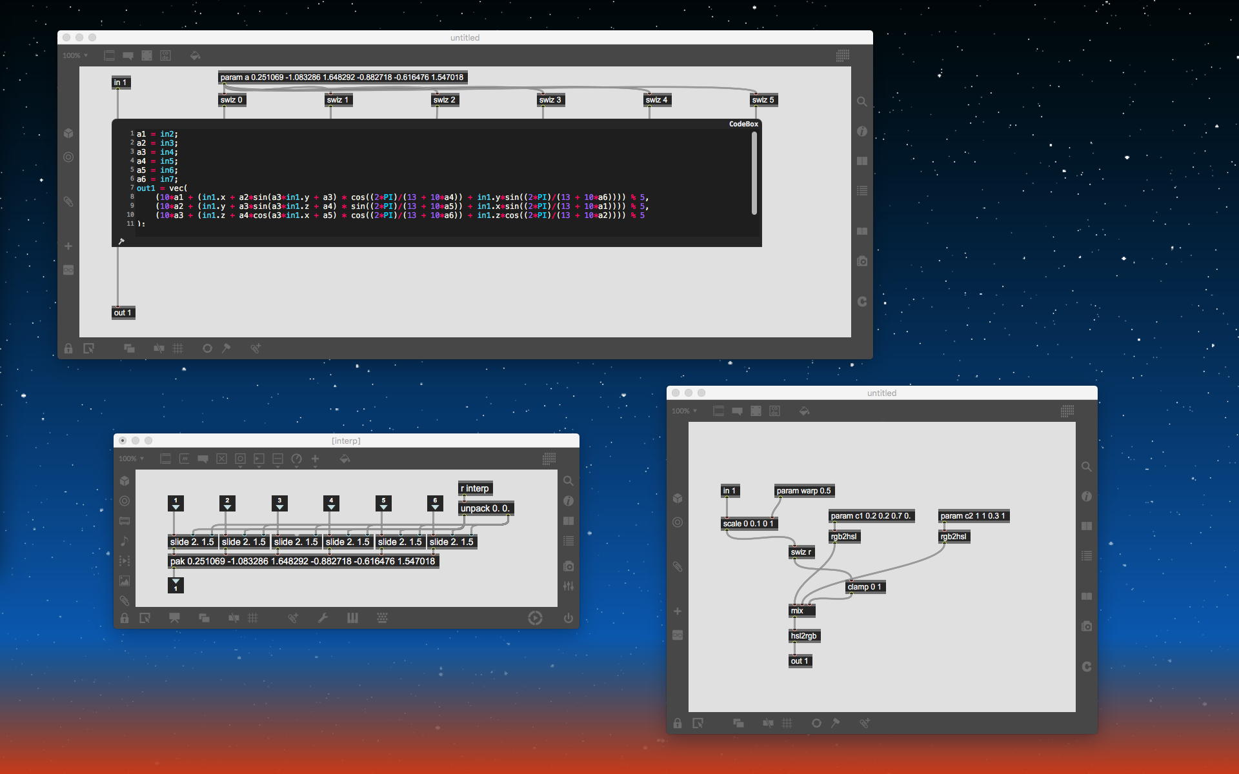Click inlet number 3 in interp patcher
The image size is (1239, 774).
click(279, 503)
